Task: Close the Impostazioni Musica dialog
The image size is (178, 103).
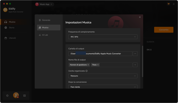Action: (140, 17)
